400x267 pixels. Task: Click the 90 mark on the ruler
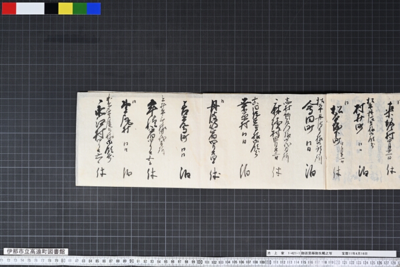click(x=131, y=261)
